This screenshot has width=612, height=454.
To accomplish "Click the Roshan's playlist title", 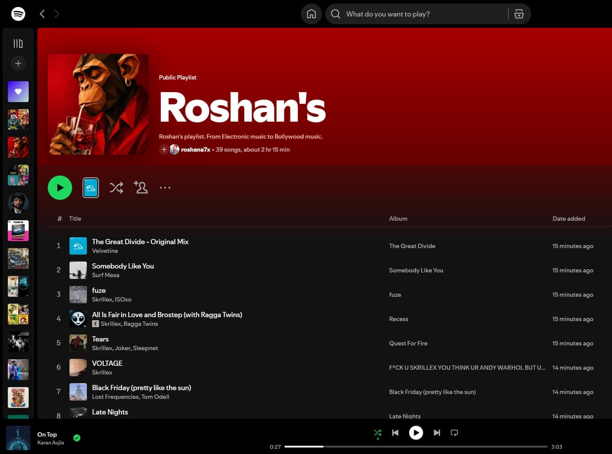I will click(242, 107).
